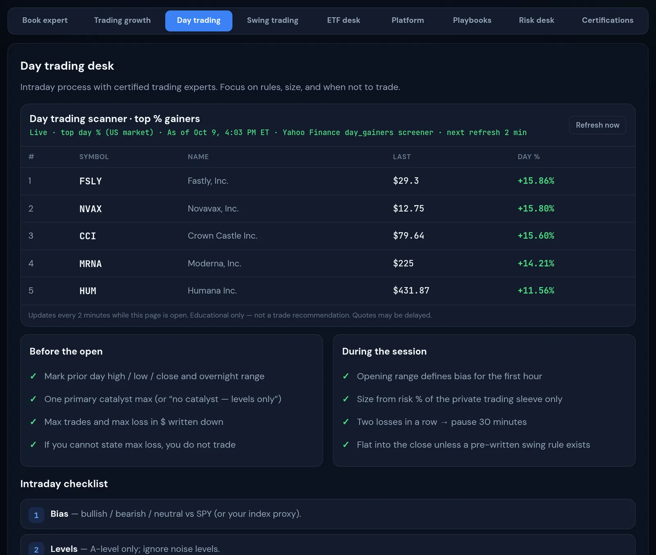Screen dimensions: 656x555
Task: Click the NVAX symbol cell
Action: 91,209
